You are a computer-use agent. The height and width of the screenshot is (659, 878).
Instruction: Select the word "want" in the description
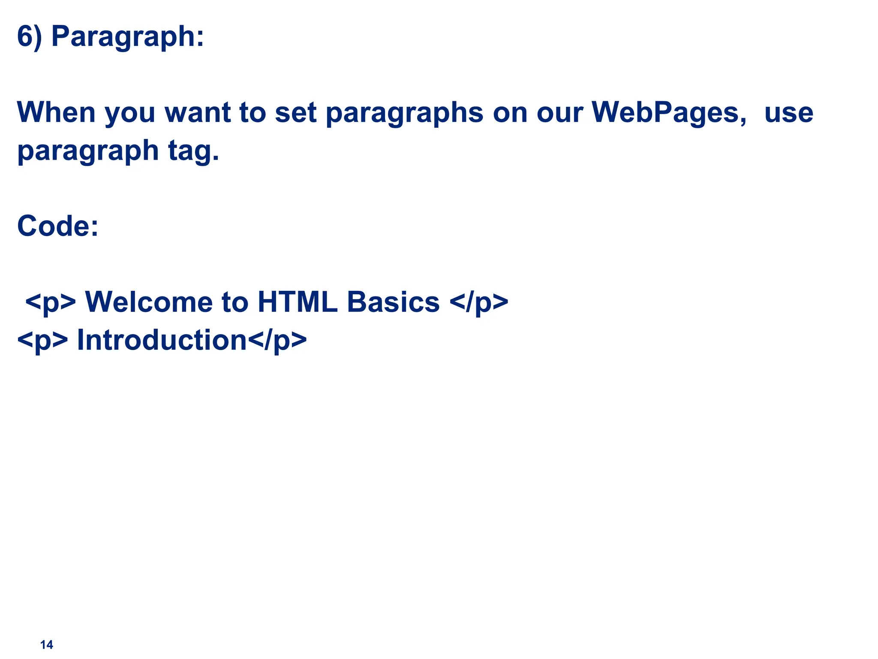click(x=198, y=112)
